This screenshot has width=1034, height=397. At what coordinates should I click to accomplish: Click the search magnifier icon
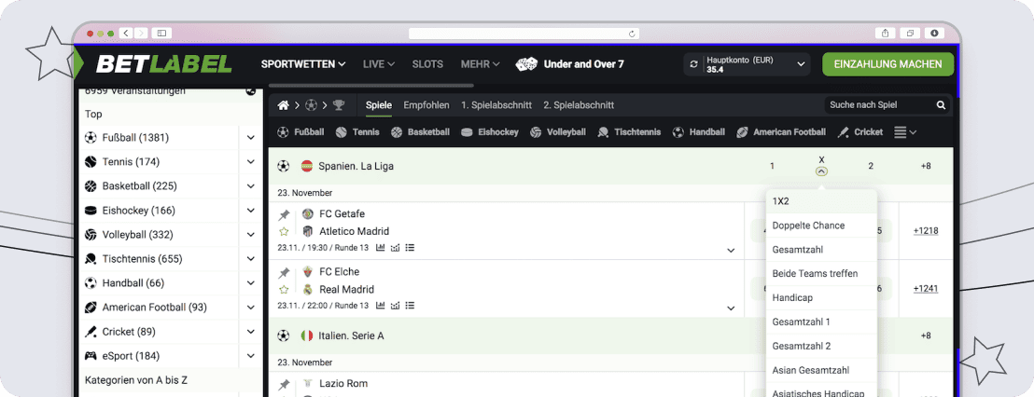coord(941,105)
